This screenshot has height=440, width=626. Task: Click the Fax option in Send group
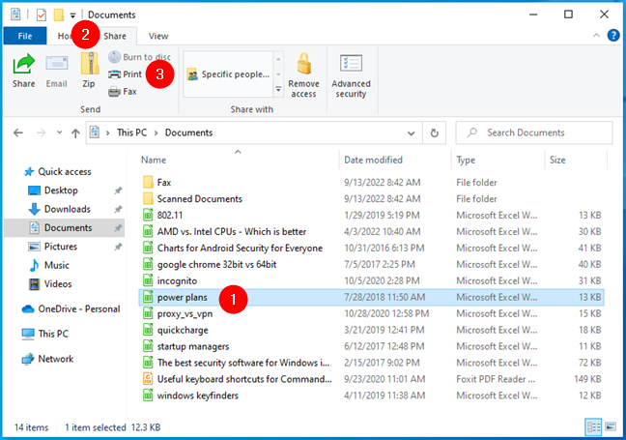123,92
